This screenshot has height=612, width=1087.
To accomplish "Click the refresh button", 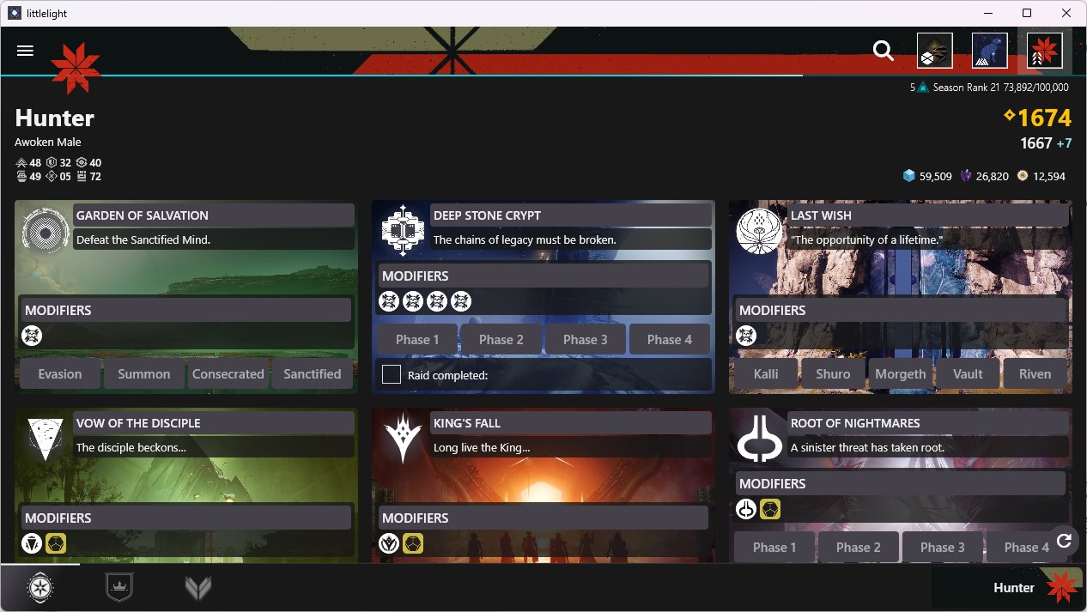I will (1064, 541).
